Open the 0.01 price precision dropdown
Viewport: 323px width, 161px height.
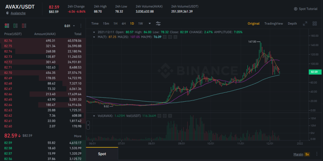coord(69,26)
